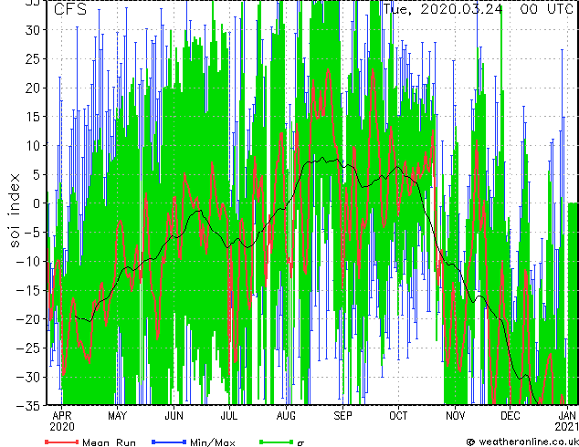
Task: Click the y-axis value -35
Action: [29, 406]
